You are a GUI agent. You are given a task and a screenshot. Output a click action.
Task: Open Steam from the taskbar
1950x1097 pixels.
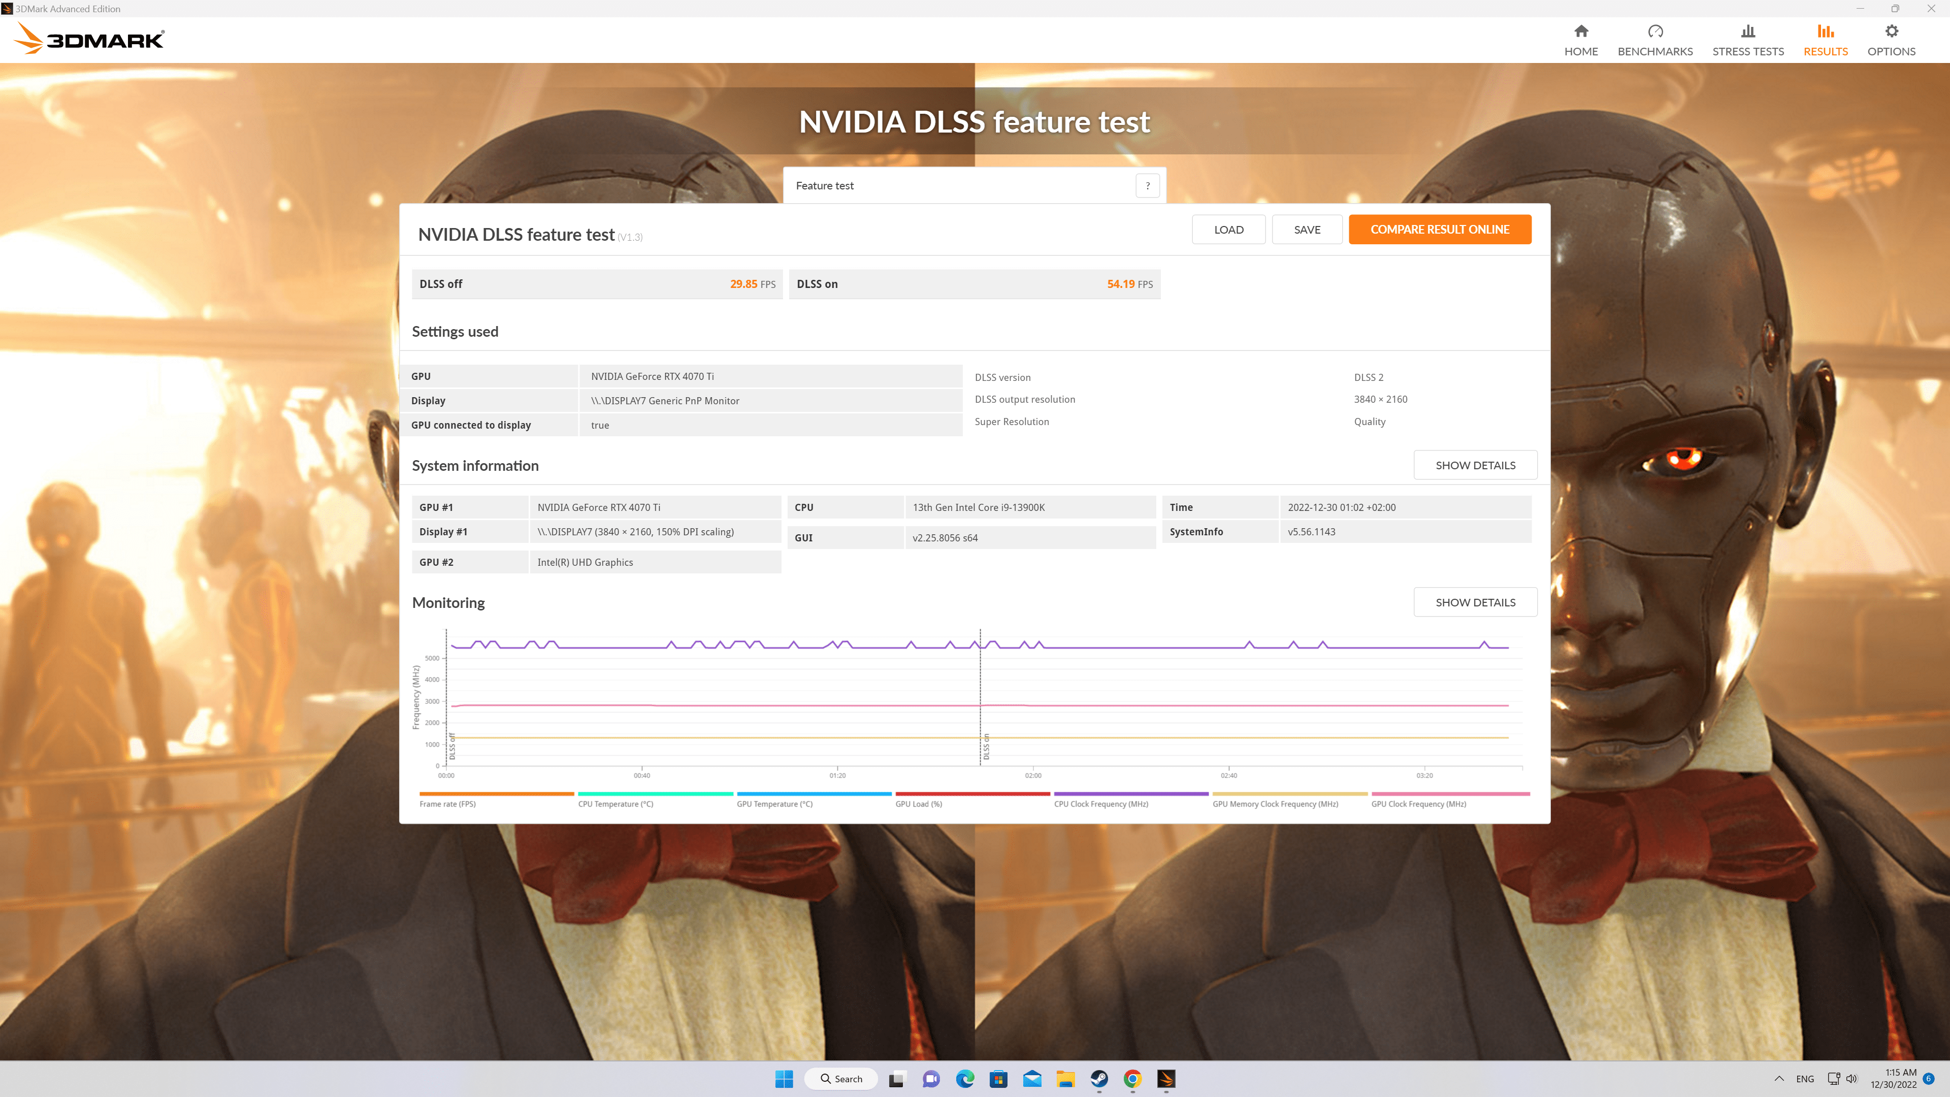coord(1098,1079)
